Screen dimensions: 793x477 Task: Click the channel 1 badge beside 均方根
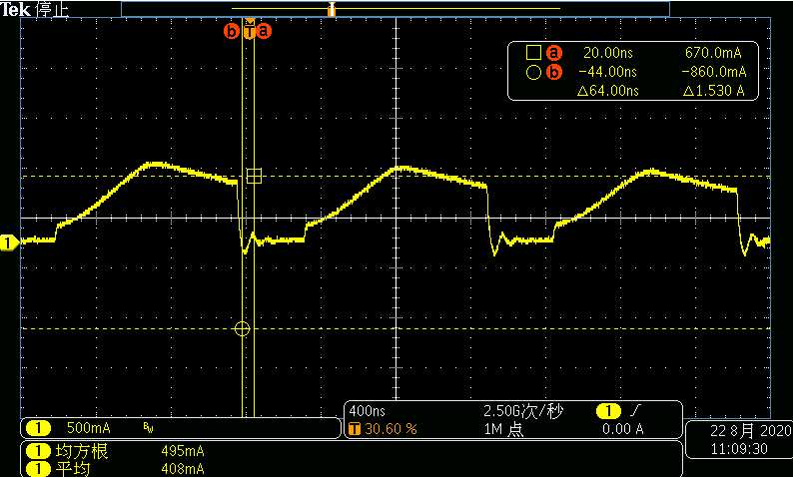(38, 451)
